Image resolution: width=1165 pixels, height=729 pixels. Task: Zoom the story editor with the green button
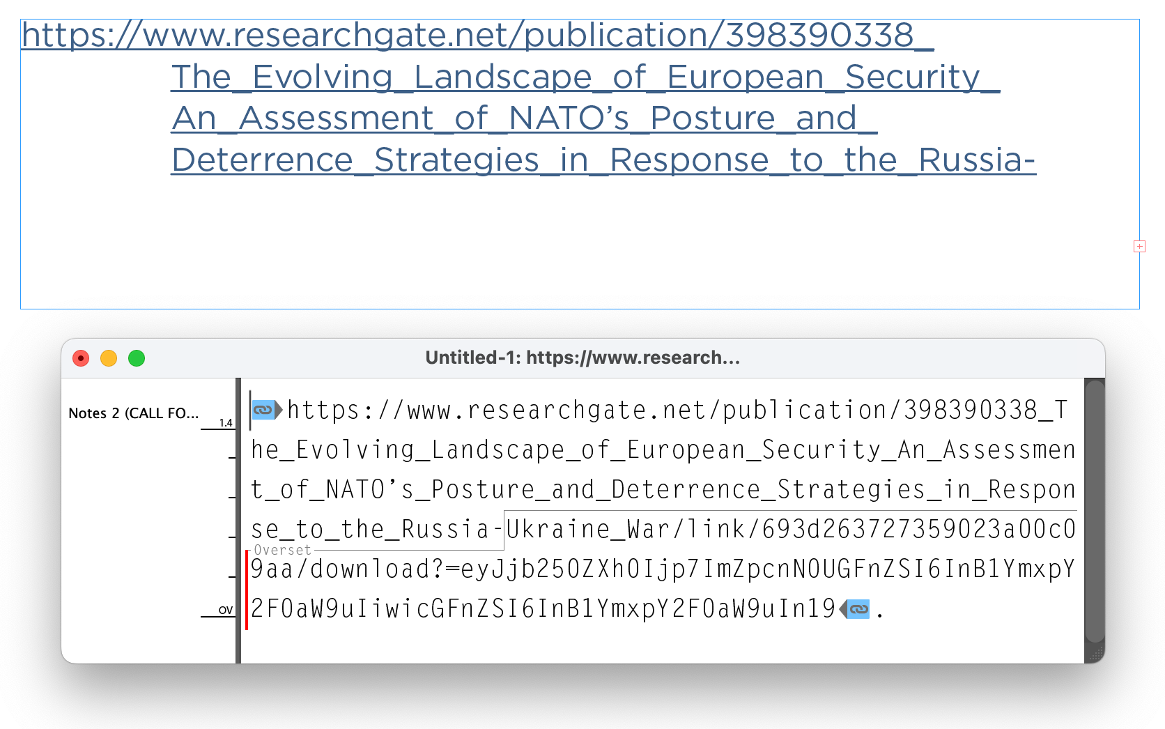point(137,358)
